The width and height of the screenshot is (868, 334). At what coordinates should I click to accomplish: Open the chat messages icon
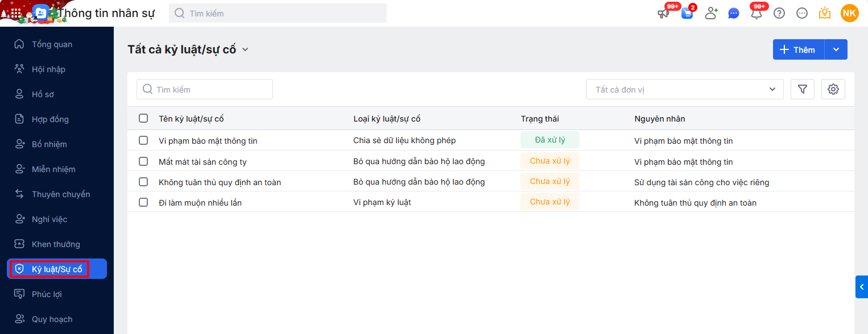coord(734,13)
